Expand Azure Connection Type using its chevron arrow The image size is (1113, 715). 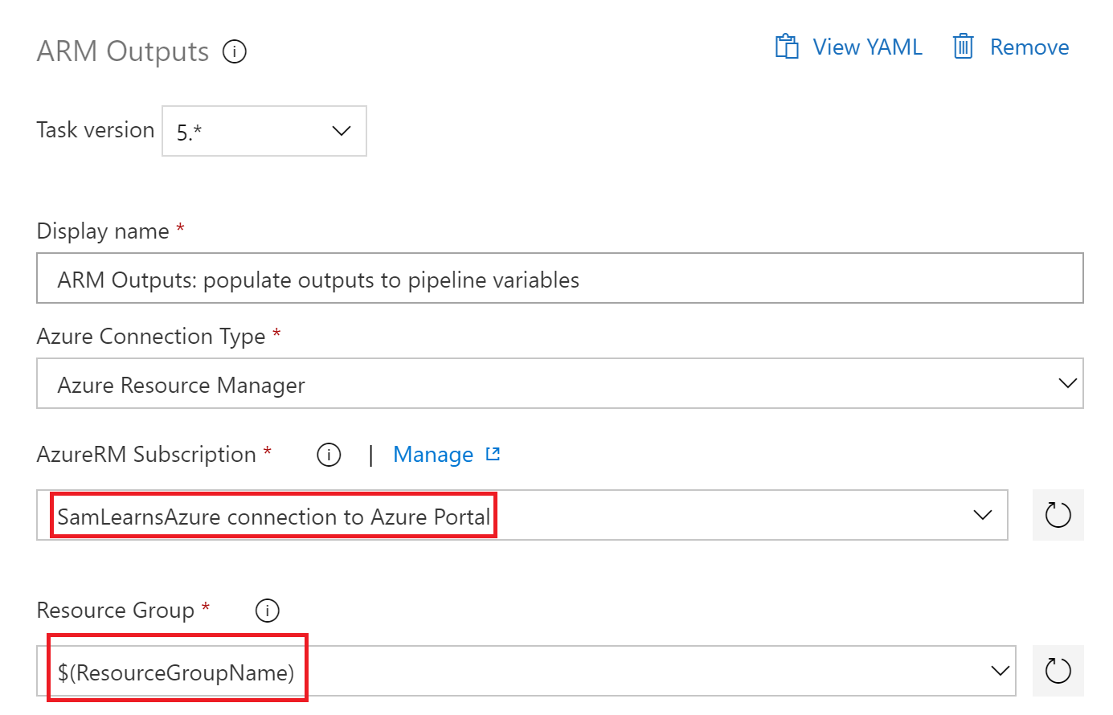click(1067, 384)
